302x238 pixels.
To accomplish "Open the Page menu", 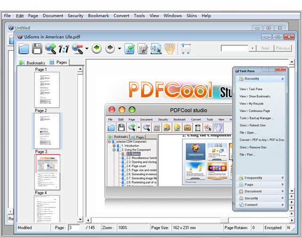I will pos(33,16).
